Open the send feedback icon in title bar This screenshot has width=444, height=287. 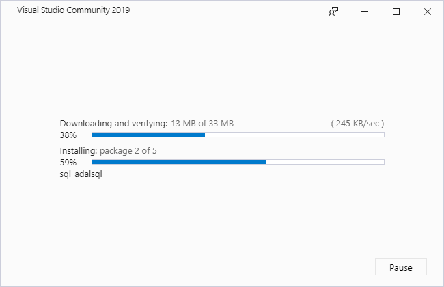point(334,12)
